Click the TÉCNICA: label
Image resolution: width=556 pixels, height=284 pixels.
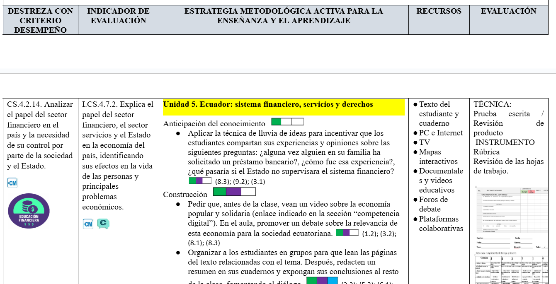coord(493,104)
